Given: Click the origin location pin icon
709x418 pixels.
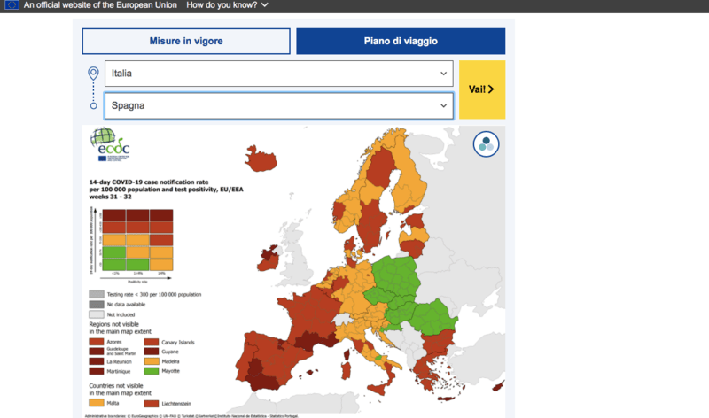Looking at the screenshot, I should click(93, 74).
